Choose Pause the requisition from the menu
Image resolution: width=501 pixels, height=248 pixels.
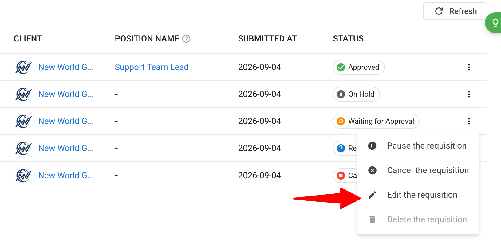(418, 146)
